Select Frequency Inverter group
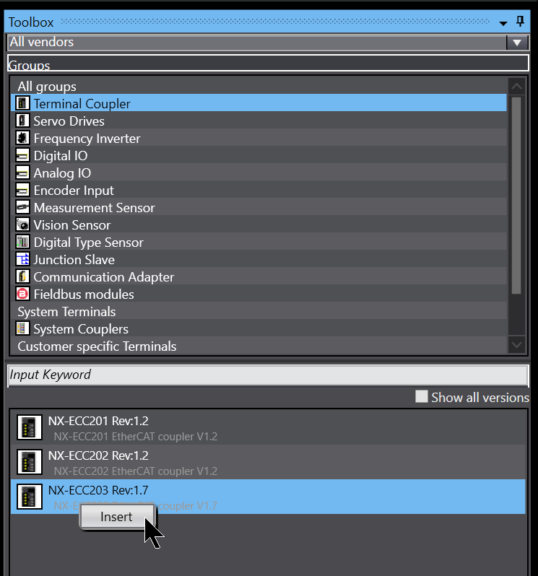538x576 pixels. pos(259,138)
